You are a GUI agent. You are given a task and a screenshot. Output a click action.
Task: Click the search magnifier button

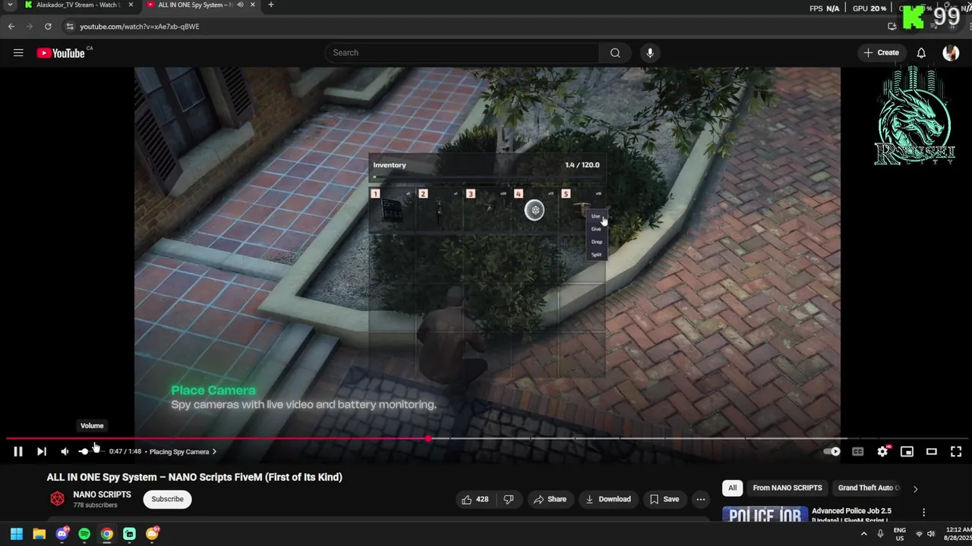coord(615,52)
